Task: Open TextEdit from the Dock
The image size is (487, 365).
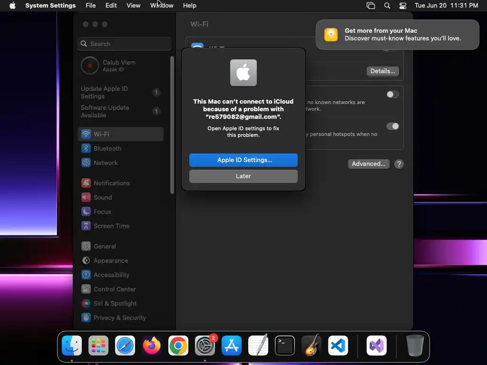Action: click(x=258, y=346)
